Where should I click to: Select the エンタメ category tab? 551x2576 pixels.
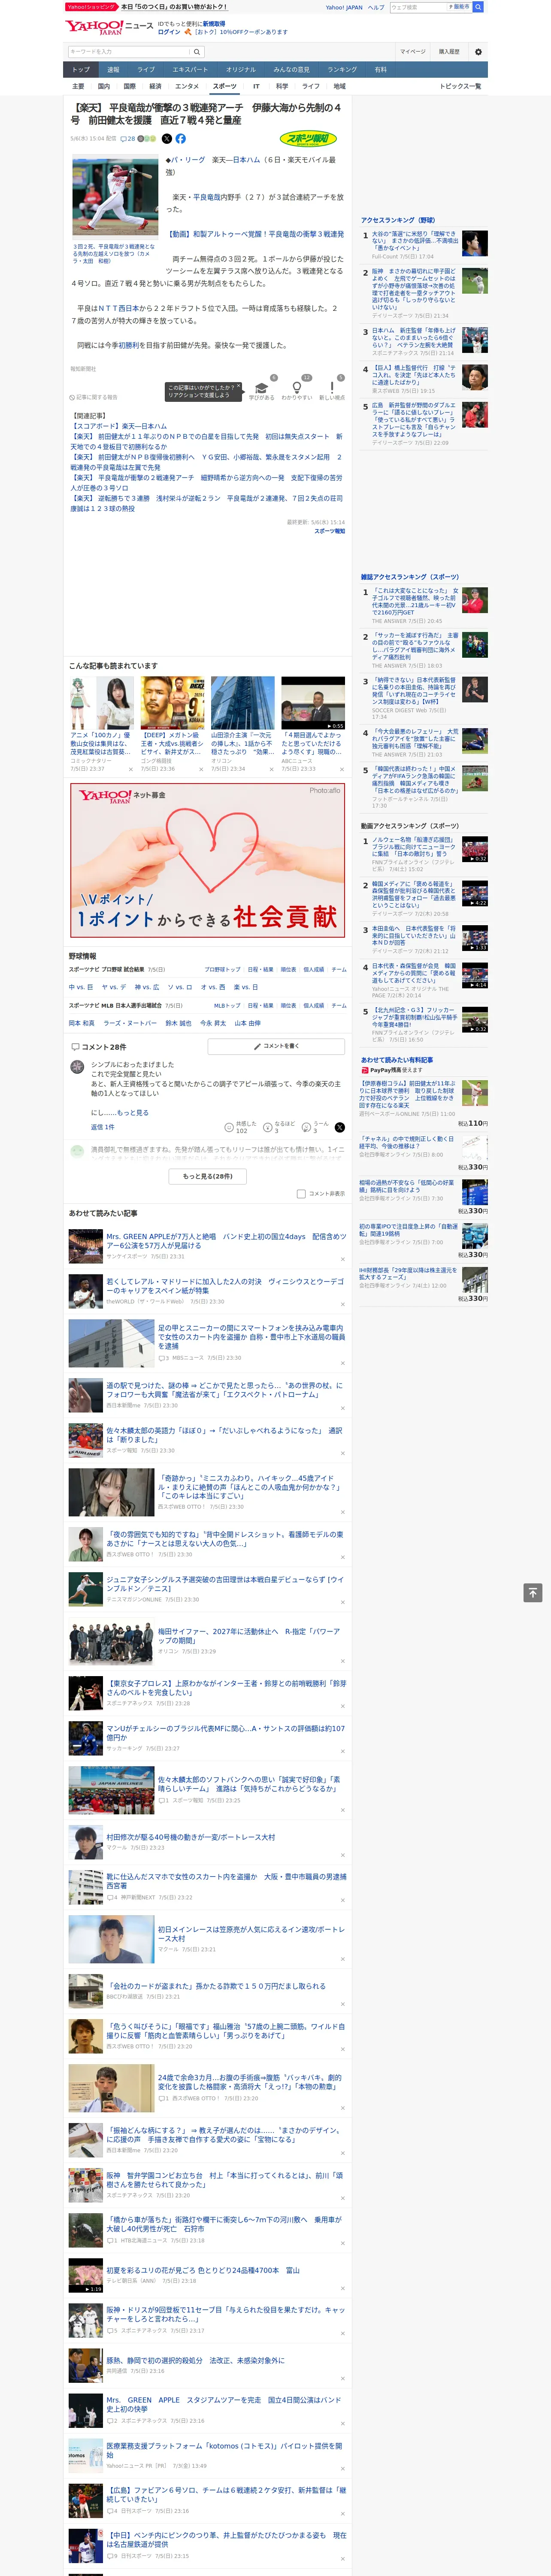click(187, 86)
